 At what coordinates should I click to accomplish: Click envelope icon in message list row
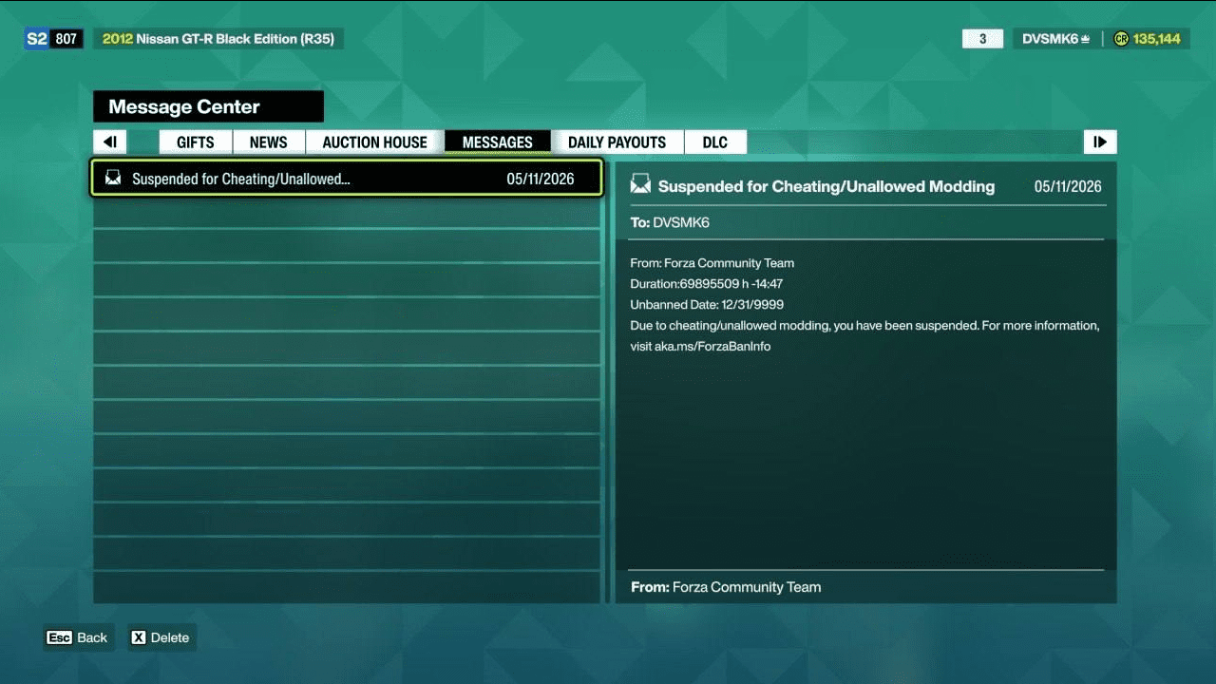113,178
